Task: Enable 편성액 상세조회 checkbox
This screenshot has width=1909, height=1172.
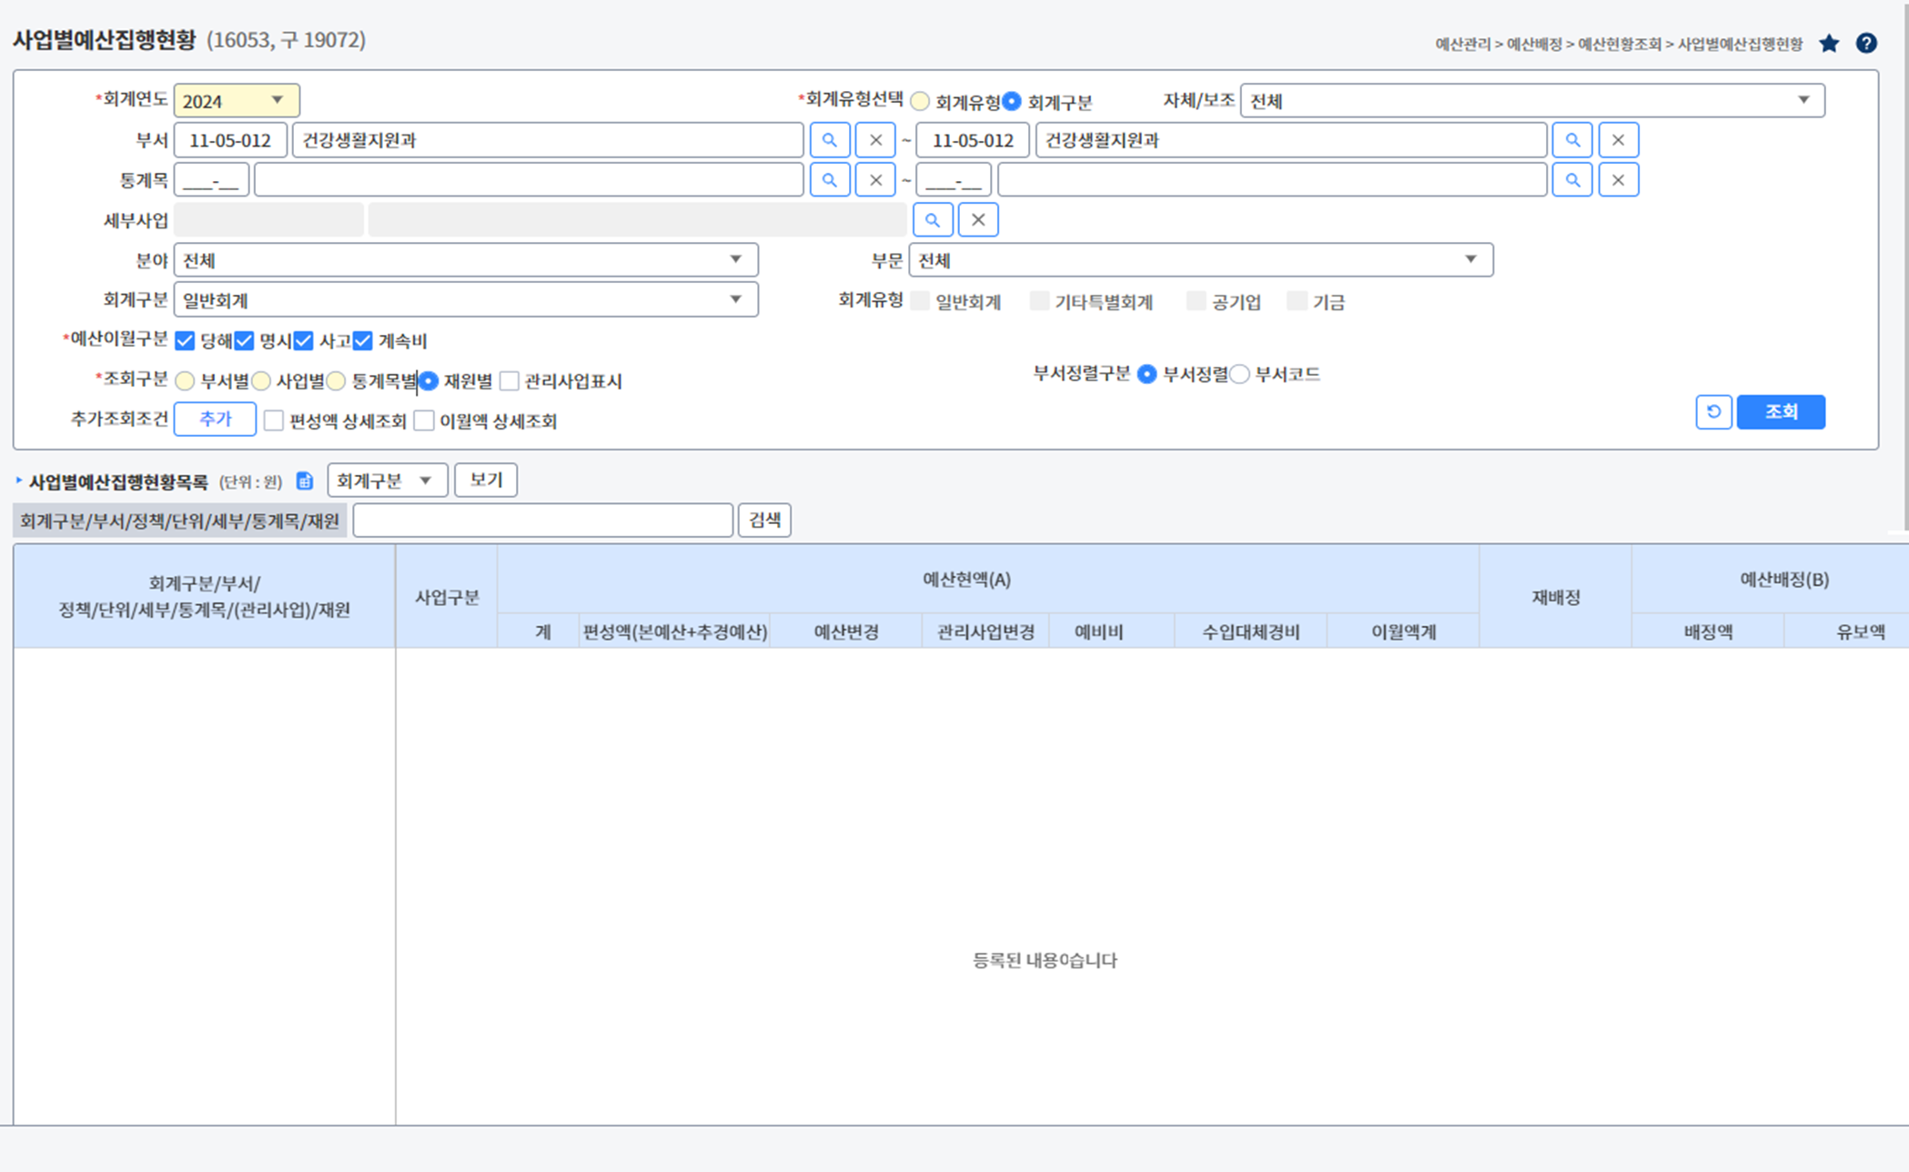Action: click(274, 421)
